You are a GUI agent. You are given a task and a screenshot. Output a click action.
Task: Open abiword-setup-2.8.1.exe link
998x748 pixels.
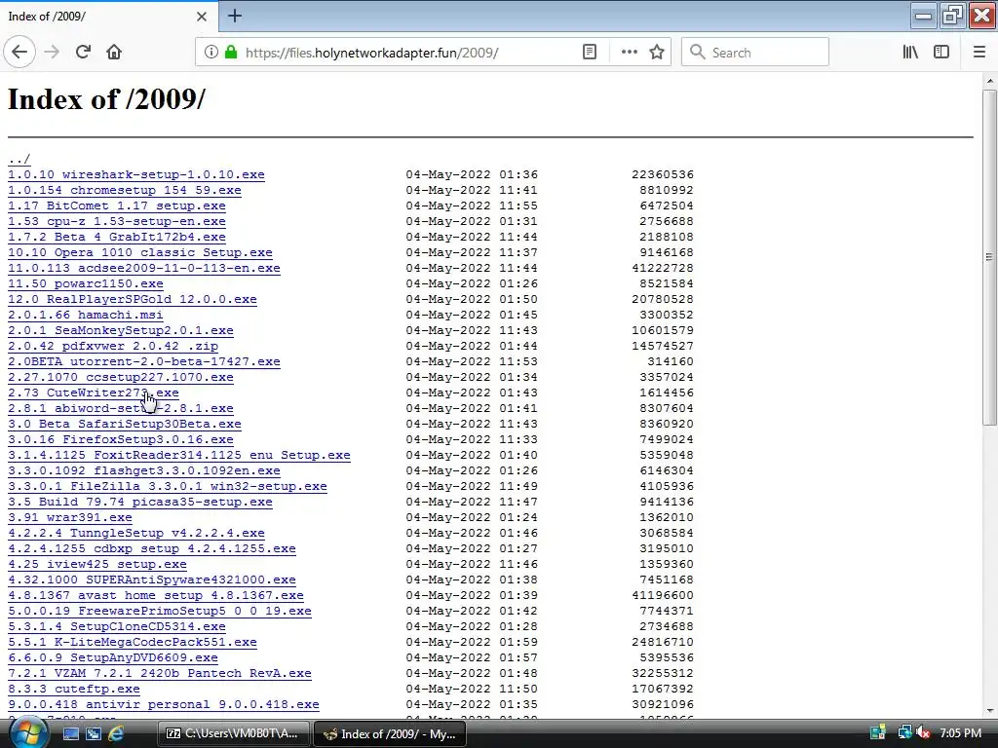point(120,408)
